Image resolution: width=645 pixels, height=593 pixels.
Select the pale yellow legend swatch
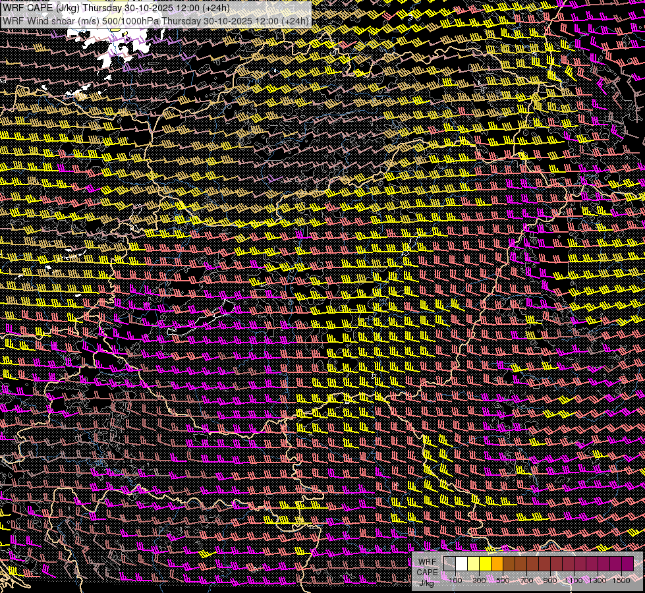[474, 564]
